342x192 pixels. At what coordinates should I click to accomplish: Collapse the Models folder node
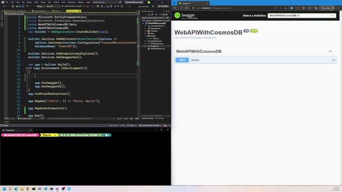click(145, 36)
